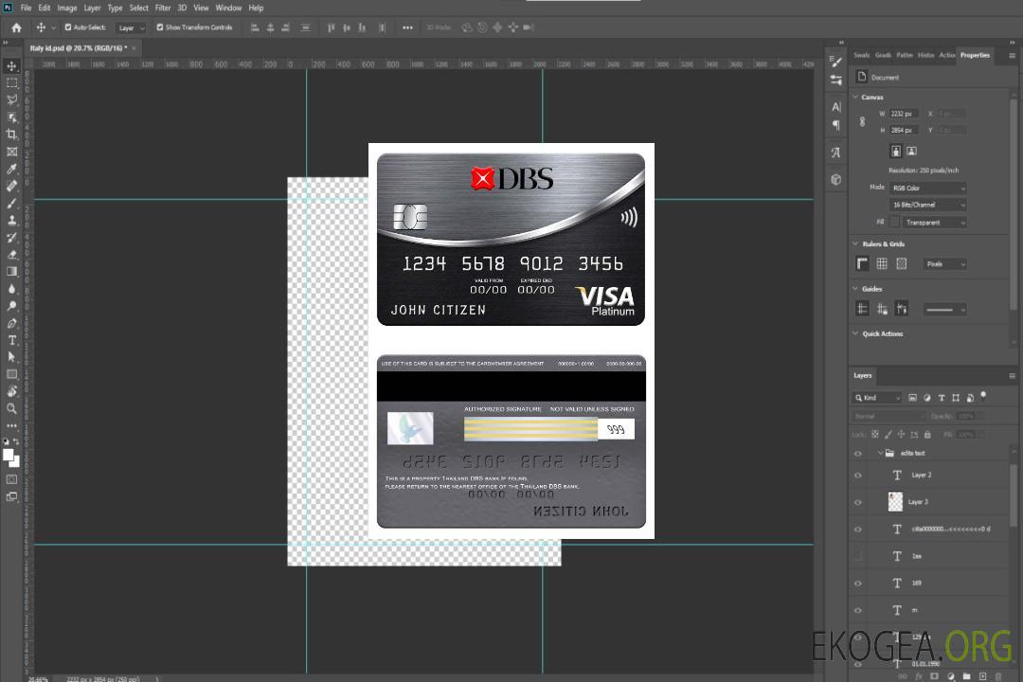Select the Zoom magnifier tool
Viewport: 1023px width, 682px height.
[11, 408]
